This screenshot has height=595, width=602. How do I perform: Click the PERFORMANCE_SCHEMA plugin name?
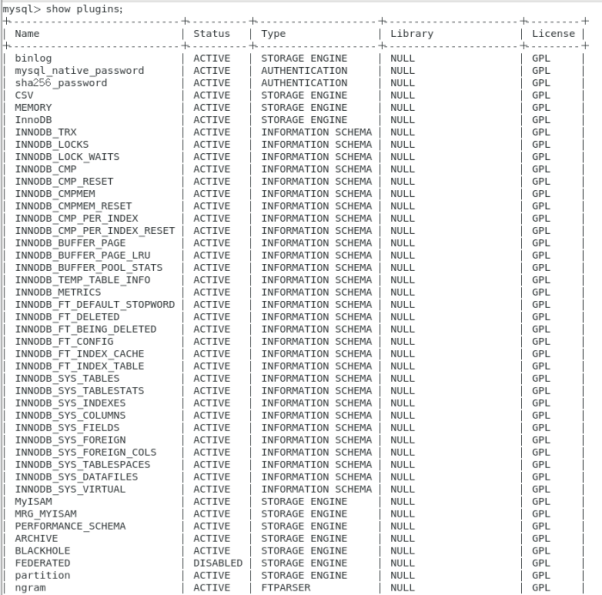[x=70, y=526]
